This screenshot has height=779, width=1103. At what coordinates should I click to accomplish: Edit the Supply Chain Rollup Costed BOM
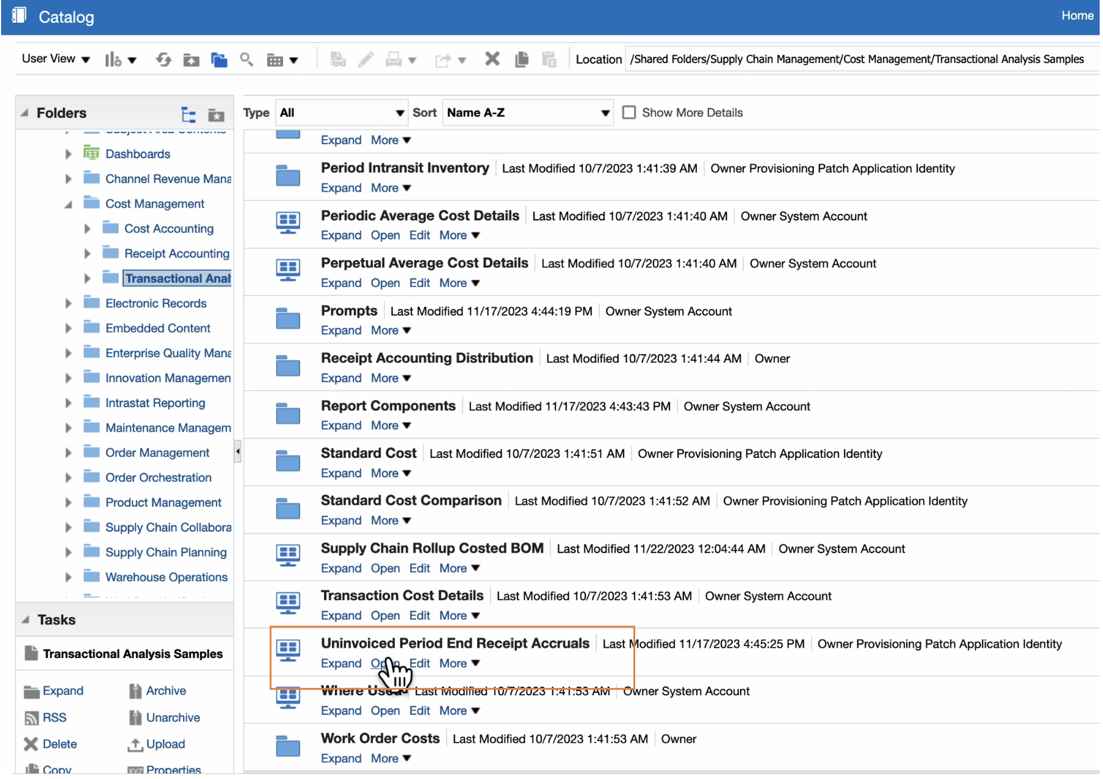419,568
